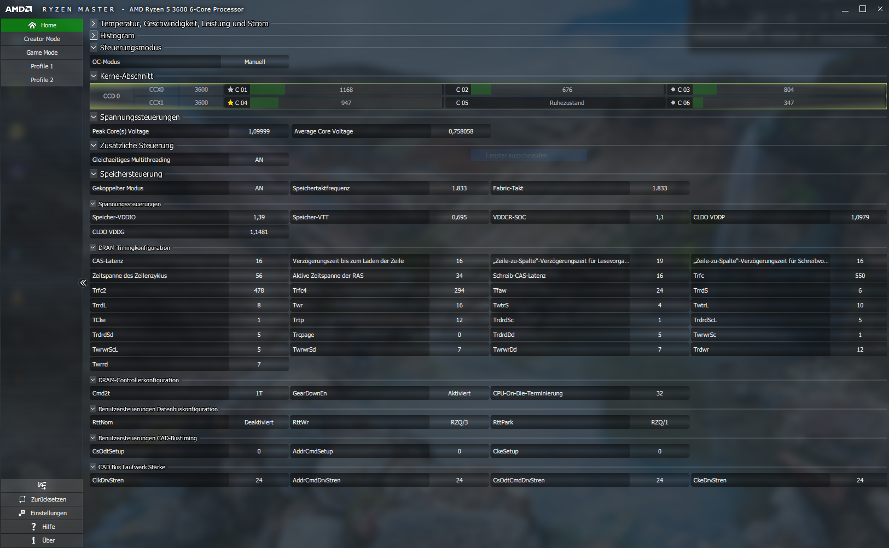Collapse the Spannungssteuerungen memory subsection
The height and width of the screenshot is (548, 889).
(93, 204)
